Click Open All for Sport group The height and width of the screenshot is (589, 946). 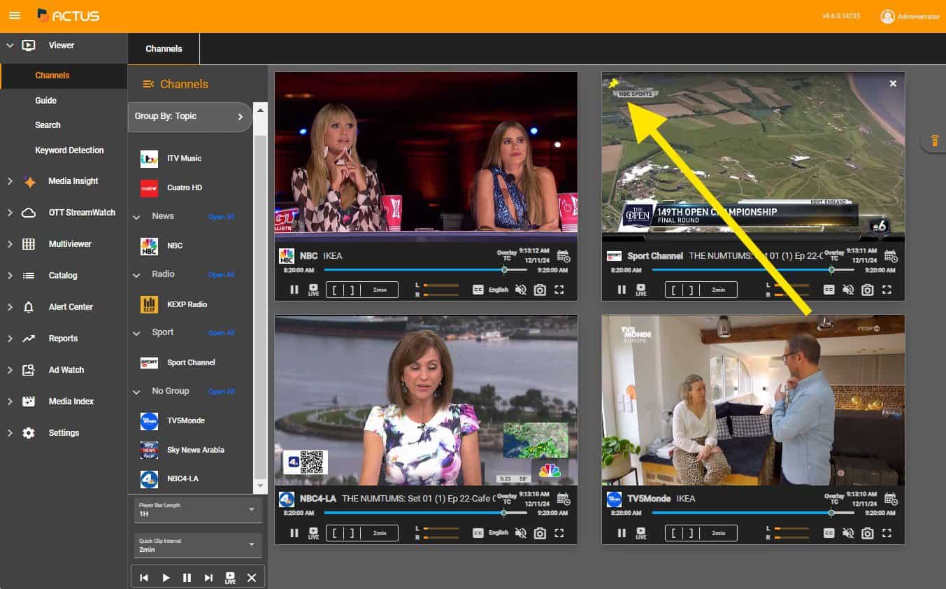pos(222,333)
